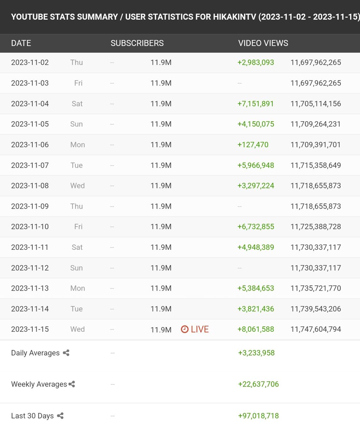360x429 pixels.
Task: Click the Last 30 Days +97,018,718 value
Action: (x=258, y=416)
